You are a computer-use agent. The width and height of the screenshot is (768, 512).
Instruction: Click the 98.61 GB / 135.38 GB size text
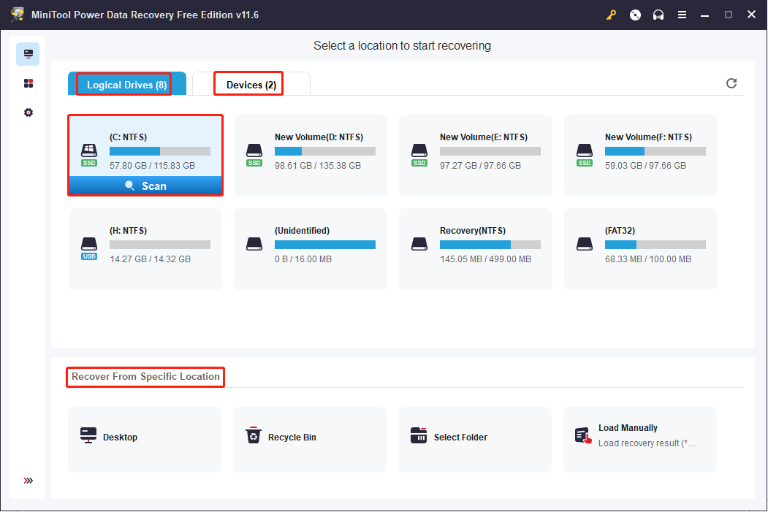[318, 166]
